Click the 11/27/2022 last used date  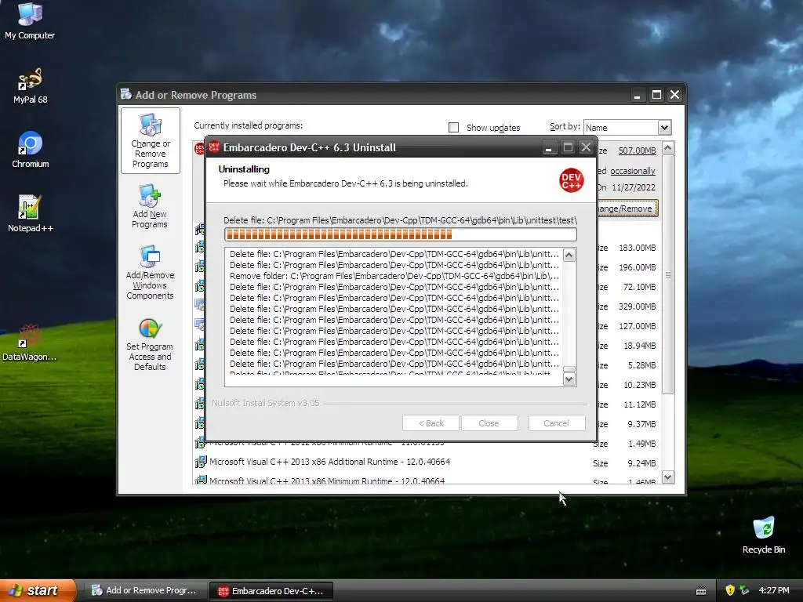coord(634,187)
